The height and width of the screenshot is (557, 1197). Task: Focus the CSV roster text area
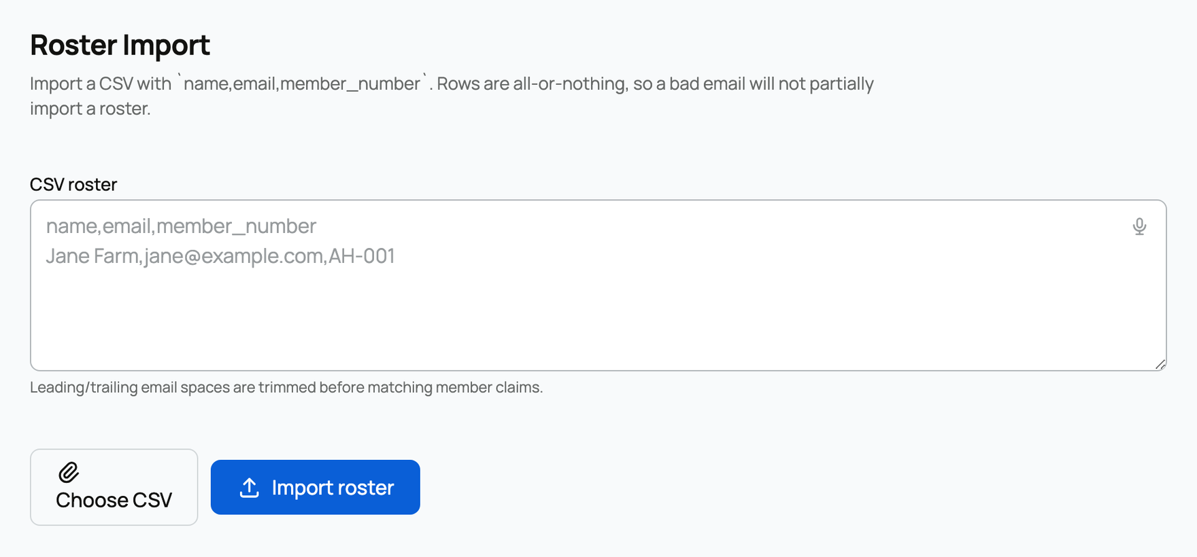[598, 285]
